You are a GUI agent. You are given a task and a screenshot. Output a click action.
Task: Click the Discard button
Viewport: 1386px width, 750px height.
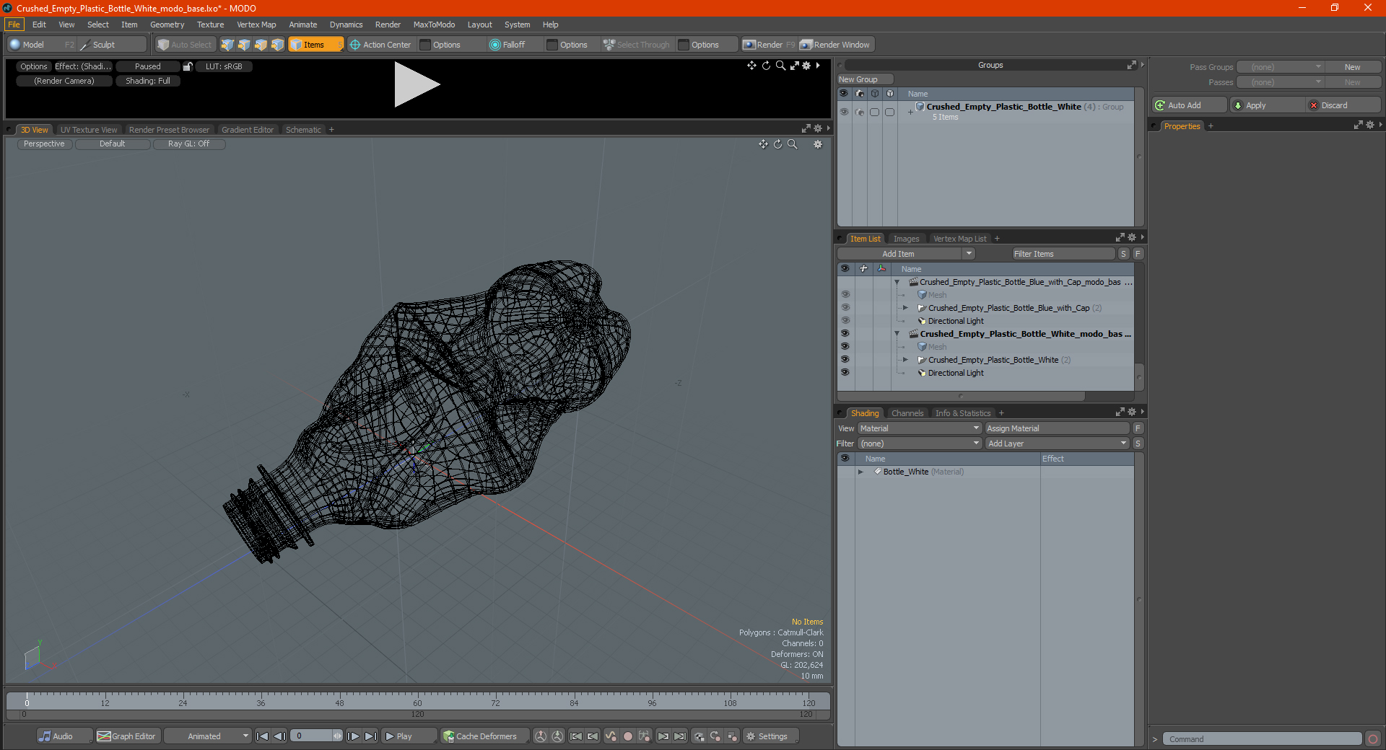[1343, 105]
